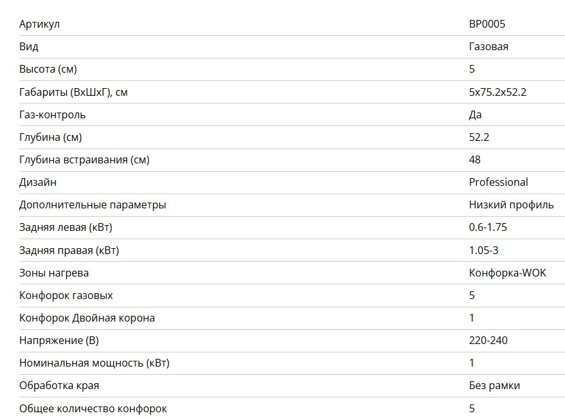Select the Глубина встраивания (см) label
The image size is (565, 418).
(x=84, y=160)
